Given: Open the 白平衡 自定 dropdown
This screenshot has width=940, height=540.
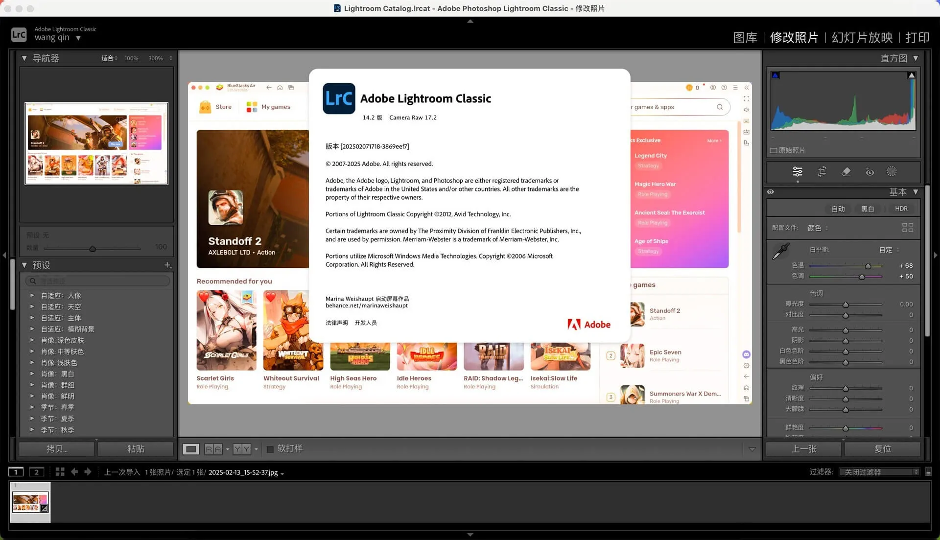Looking at the screenshot, I should click(889, 250).
